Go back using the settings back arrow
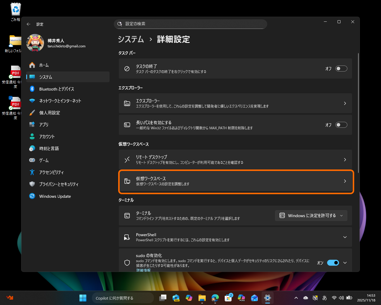 (x=29, y=24)
